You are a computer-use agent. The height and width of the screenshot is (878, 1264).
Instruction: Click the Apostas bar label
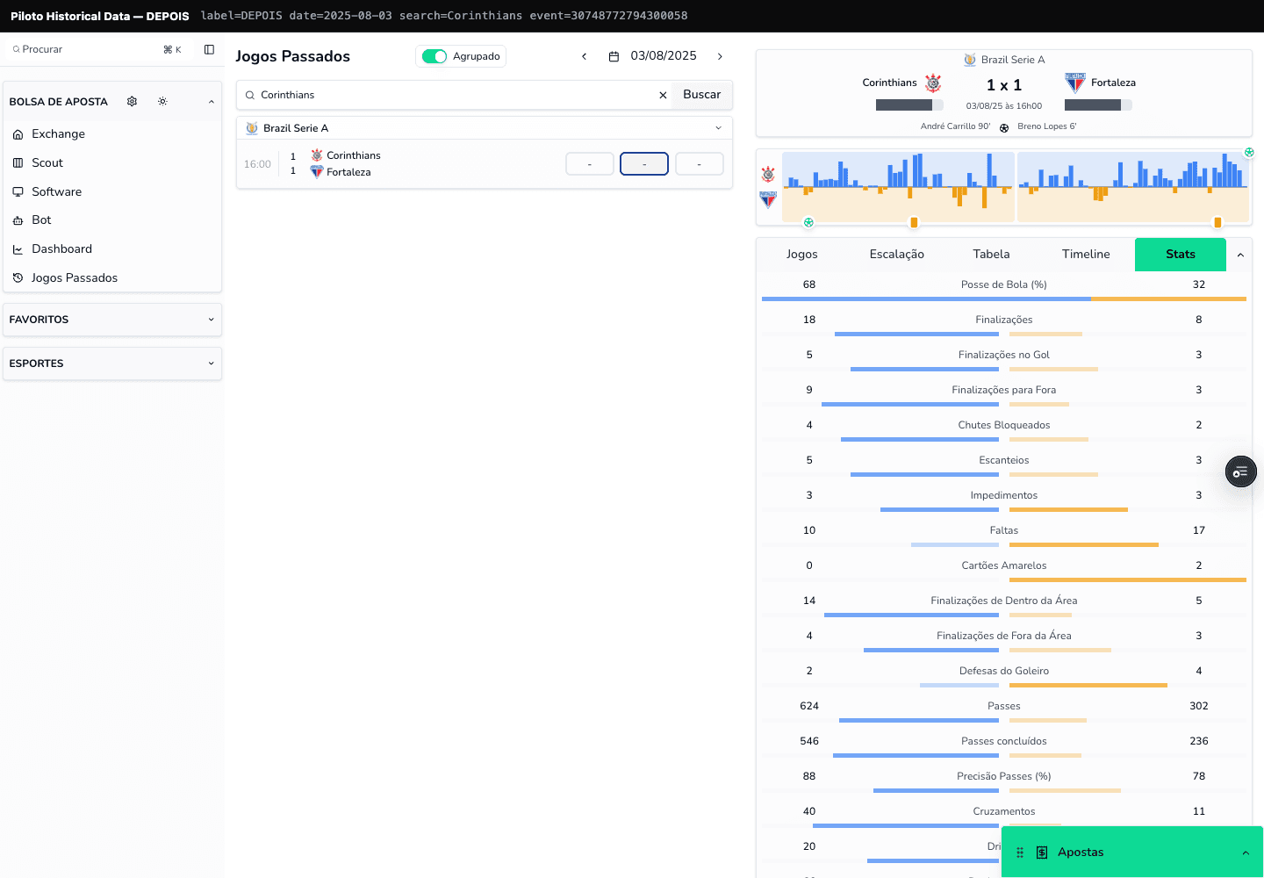point(1081,853)
